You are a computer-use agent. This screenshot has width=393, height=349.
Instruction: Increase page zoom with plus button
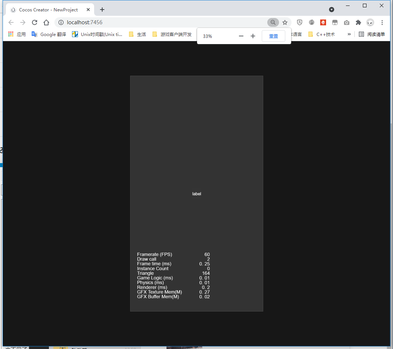point(253,36)
